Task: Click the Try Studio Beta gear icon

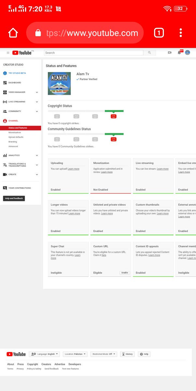Action: pos(5,73)
